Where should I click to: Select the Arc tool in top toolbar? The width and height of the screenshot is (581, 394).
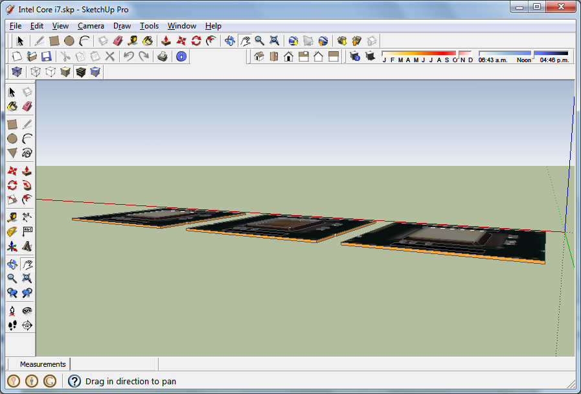(84, 41)
